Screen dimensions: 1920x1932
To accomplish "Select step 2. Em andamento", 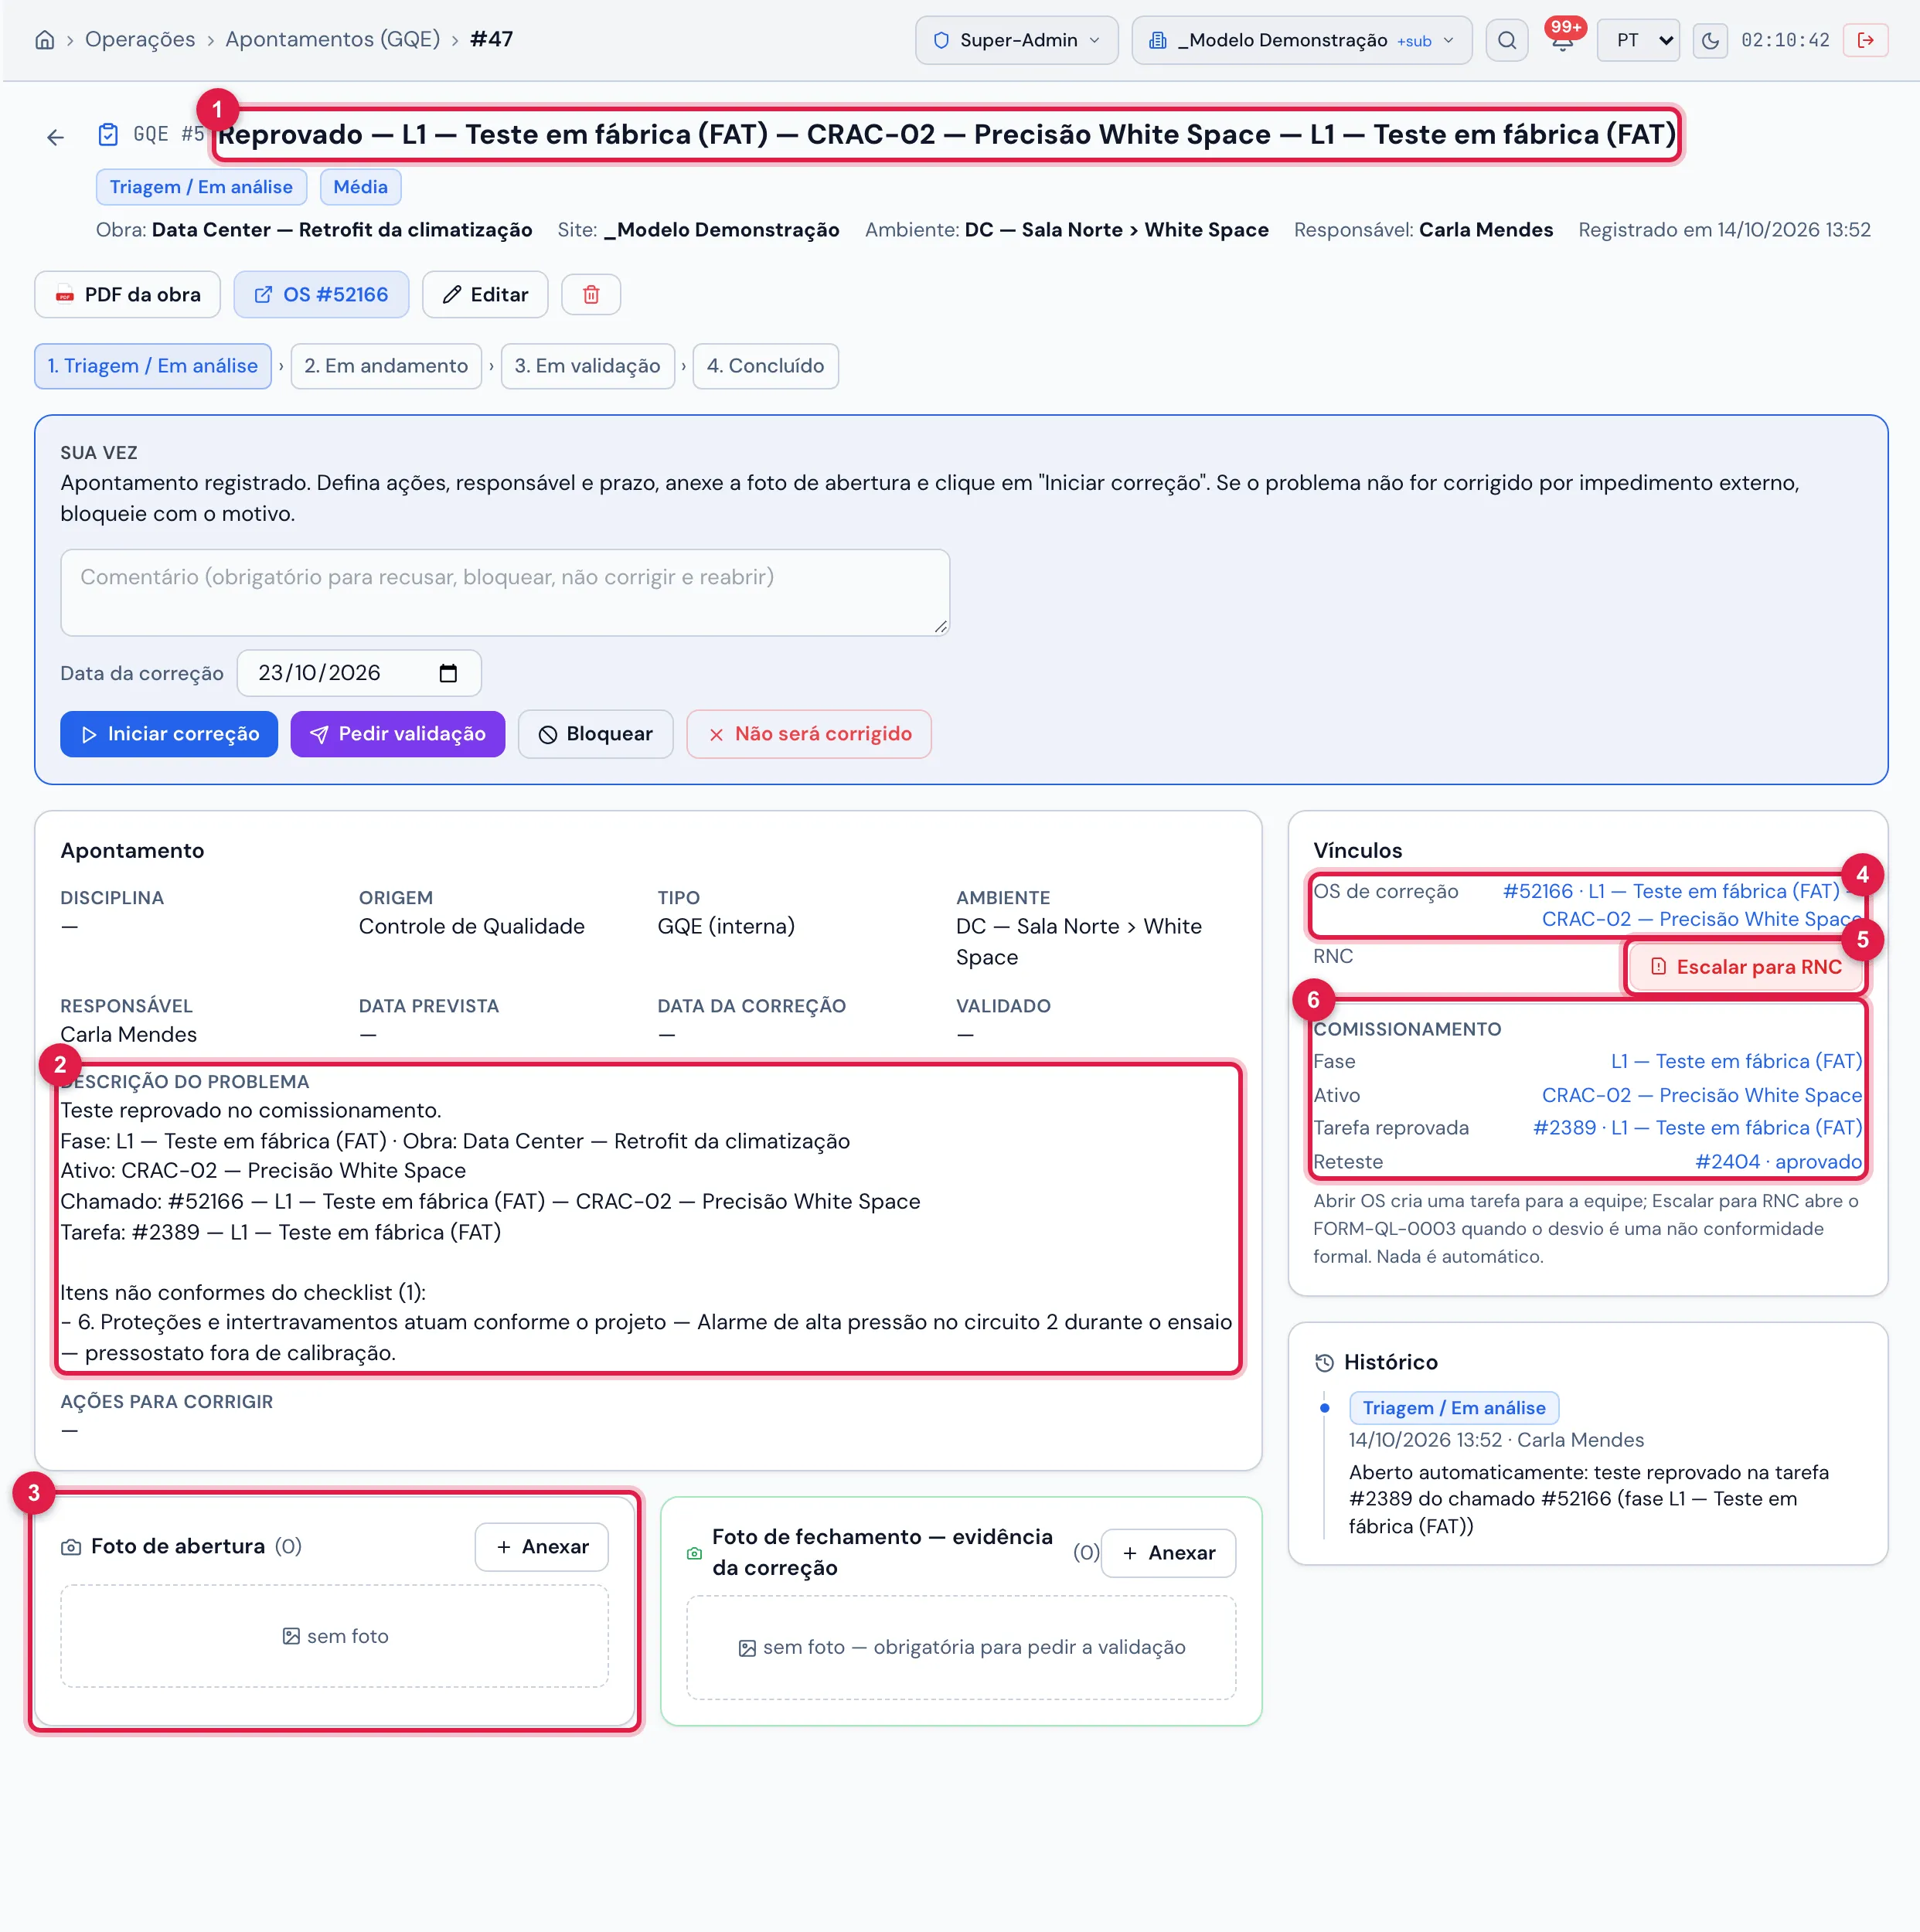I will pos(386,366).
